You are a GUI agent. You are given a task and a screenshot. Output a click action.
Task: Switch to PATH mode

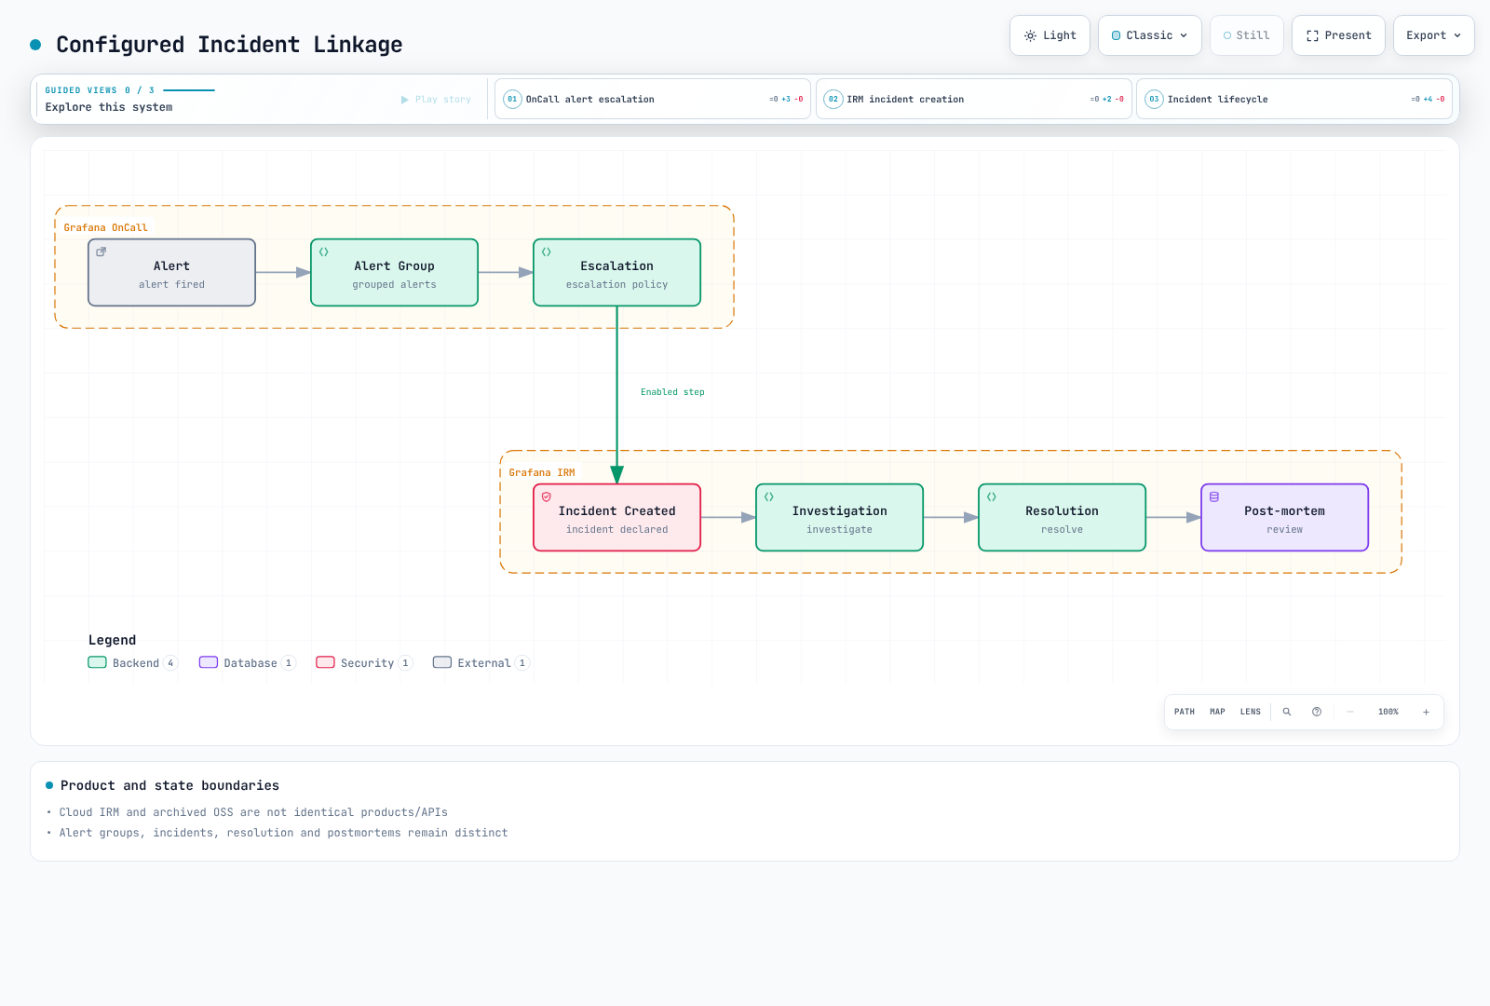pos(1185,712)
